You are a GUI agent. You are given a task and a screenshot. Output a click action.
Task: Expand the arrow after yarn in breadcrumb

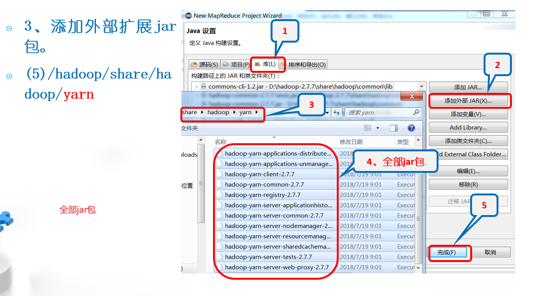click(x=257, y=112)
